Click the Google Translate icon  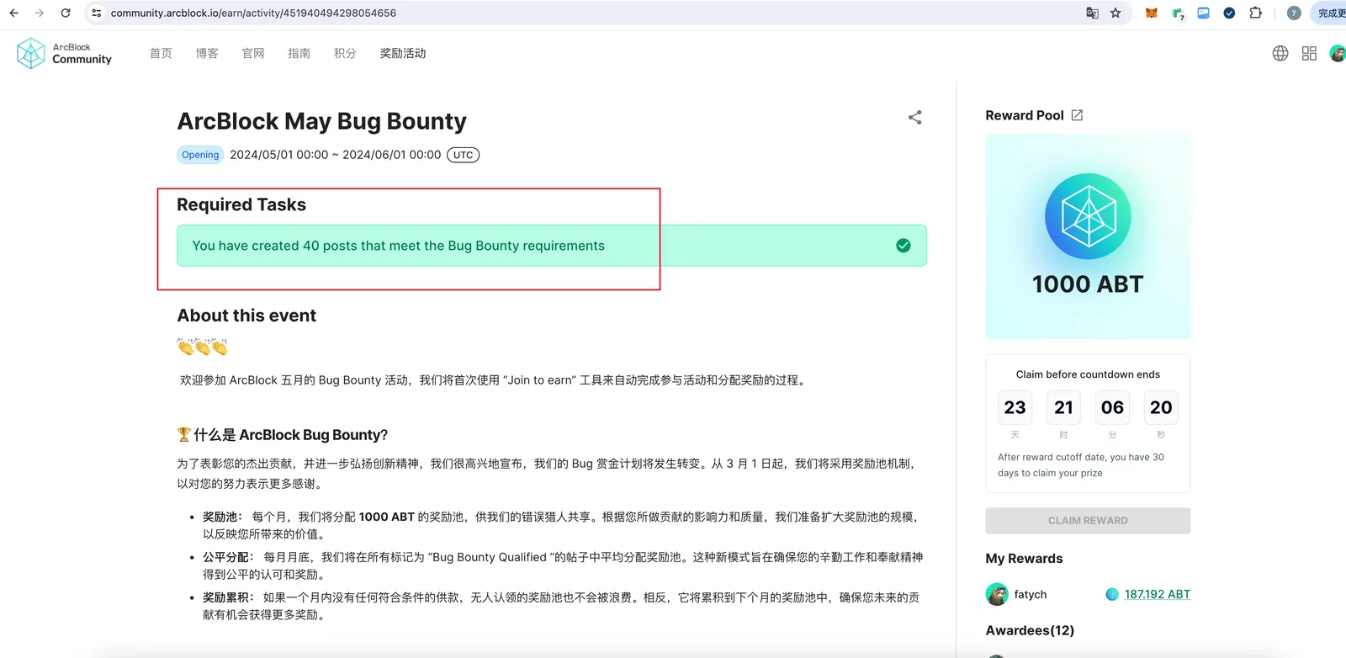click(x=1092, y=13)
